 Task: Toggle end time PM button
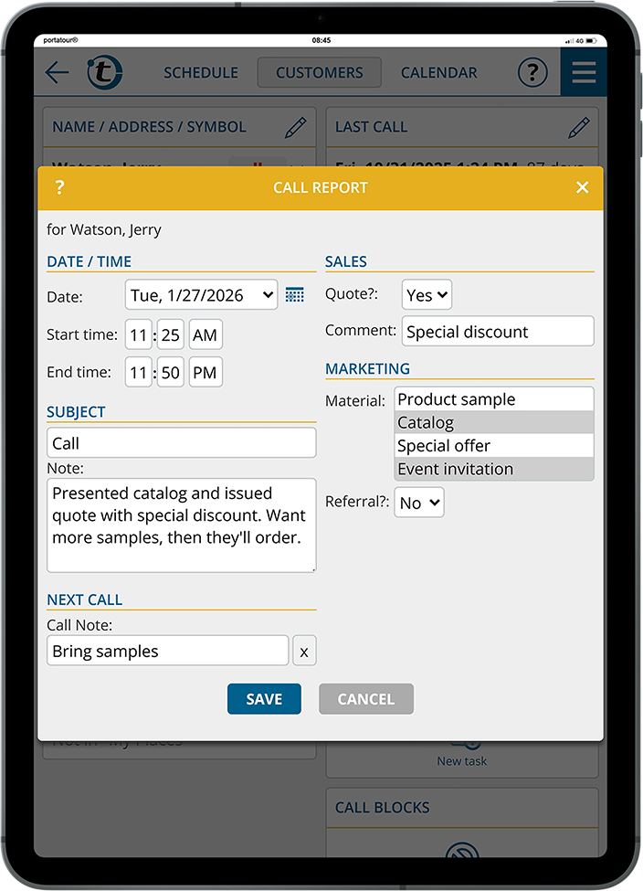[206, 373]
